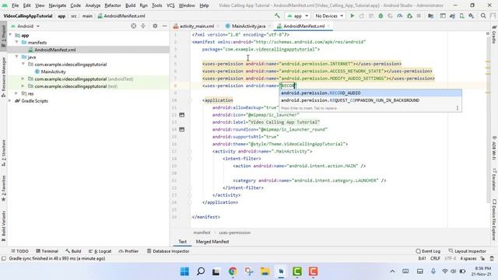Click '4 spaces' indent setting in status bar
This screenshot has width=498, height=280.
[x=468, y=259]
